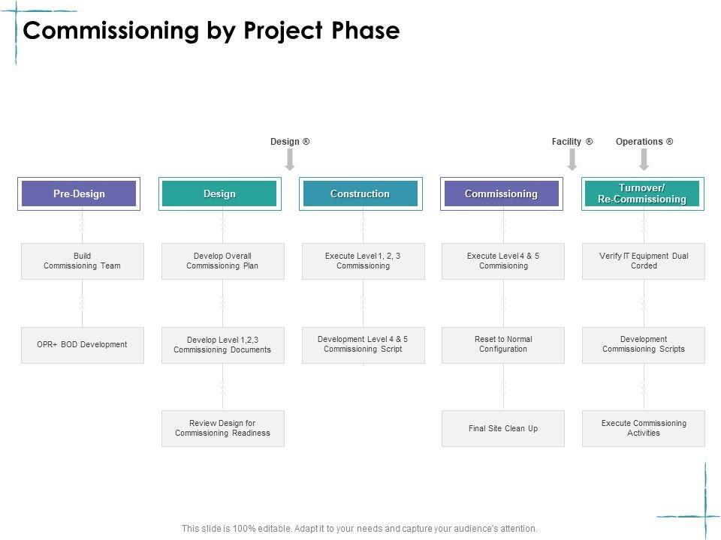The width and height of the screenshot is (721, 540).
Task: Click the down arrow below Facility ®
Action: [572, 159]
